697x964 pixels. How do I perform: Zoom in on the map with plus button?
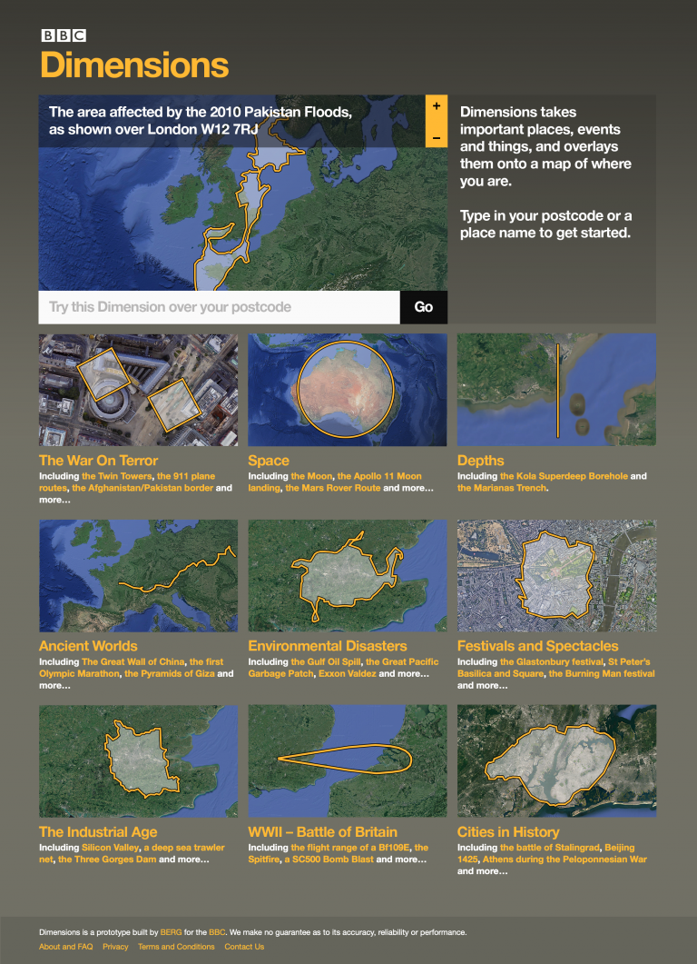436,106
